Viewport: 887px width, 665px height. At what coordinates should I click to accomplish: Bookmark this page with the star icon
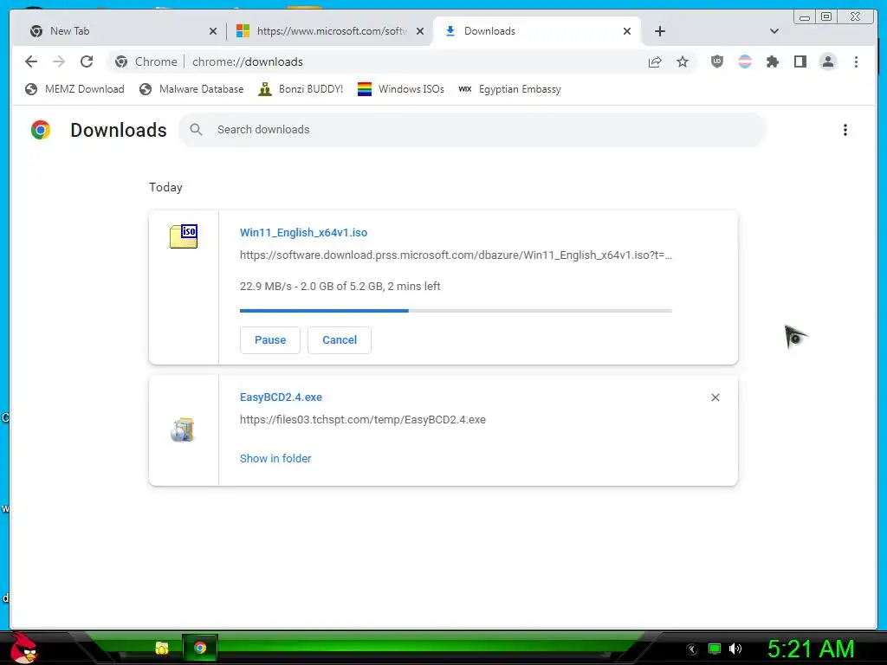(x=683, y=61)
